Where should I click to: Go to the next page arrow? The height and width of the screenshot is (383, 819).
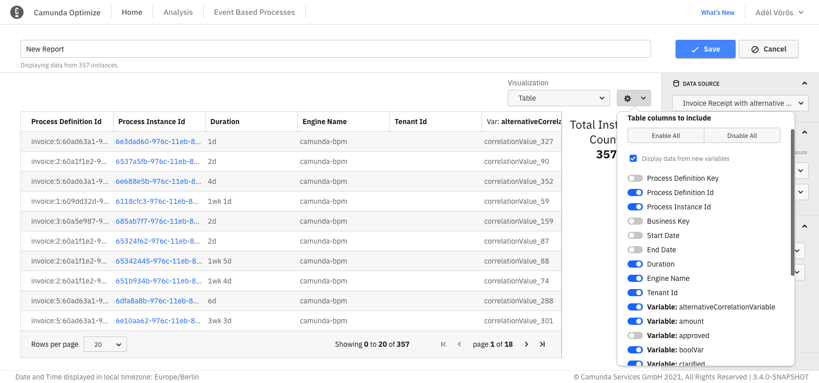coord(526,344)
